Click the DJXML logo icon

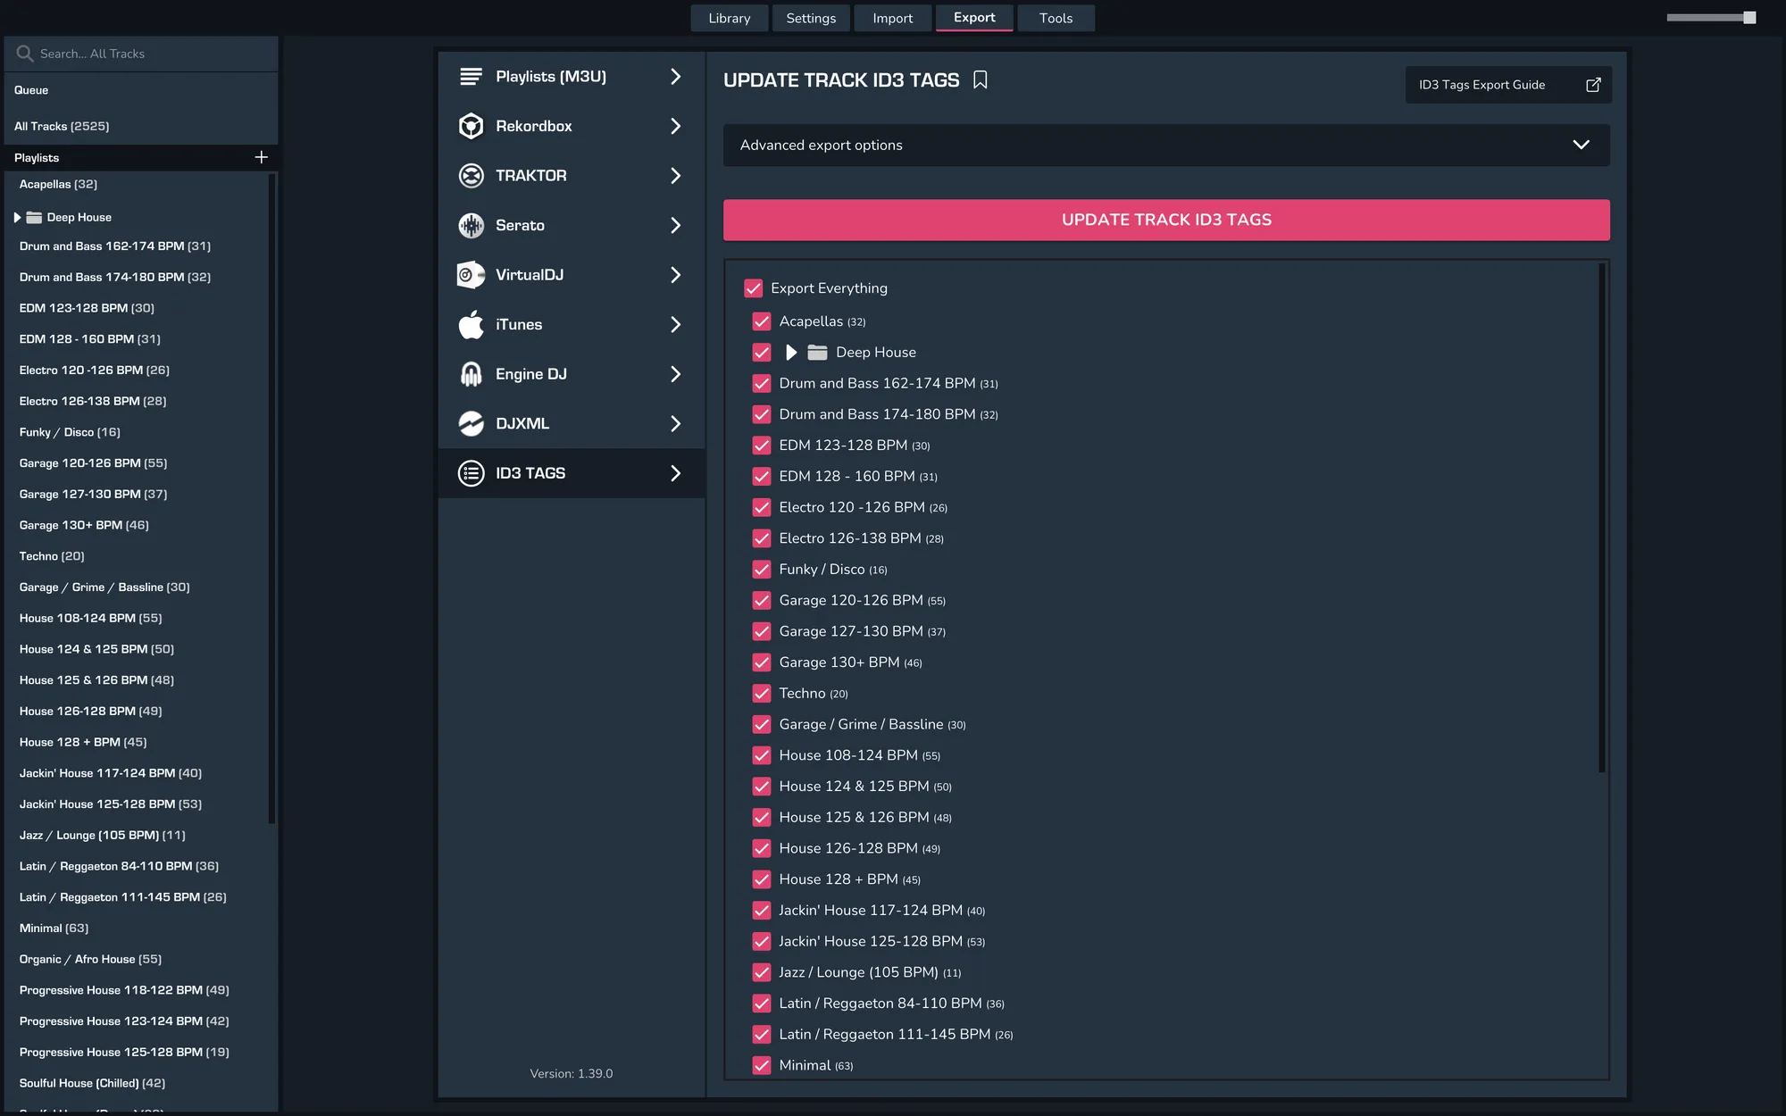click(x=471, y=423)
